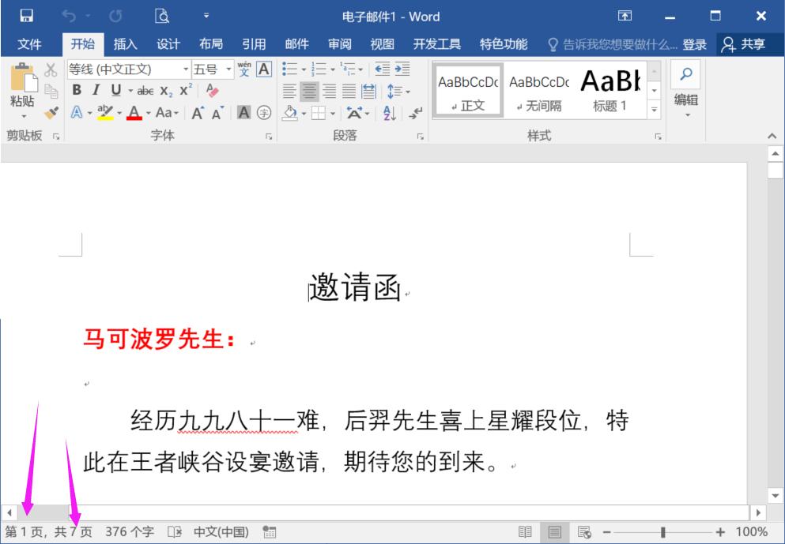Screen dimensions: 785x544
Task: Select the Format Painter tool
Action: tap(51, 111)
